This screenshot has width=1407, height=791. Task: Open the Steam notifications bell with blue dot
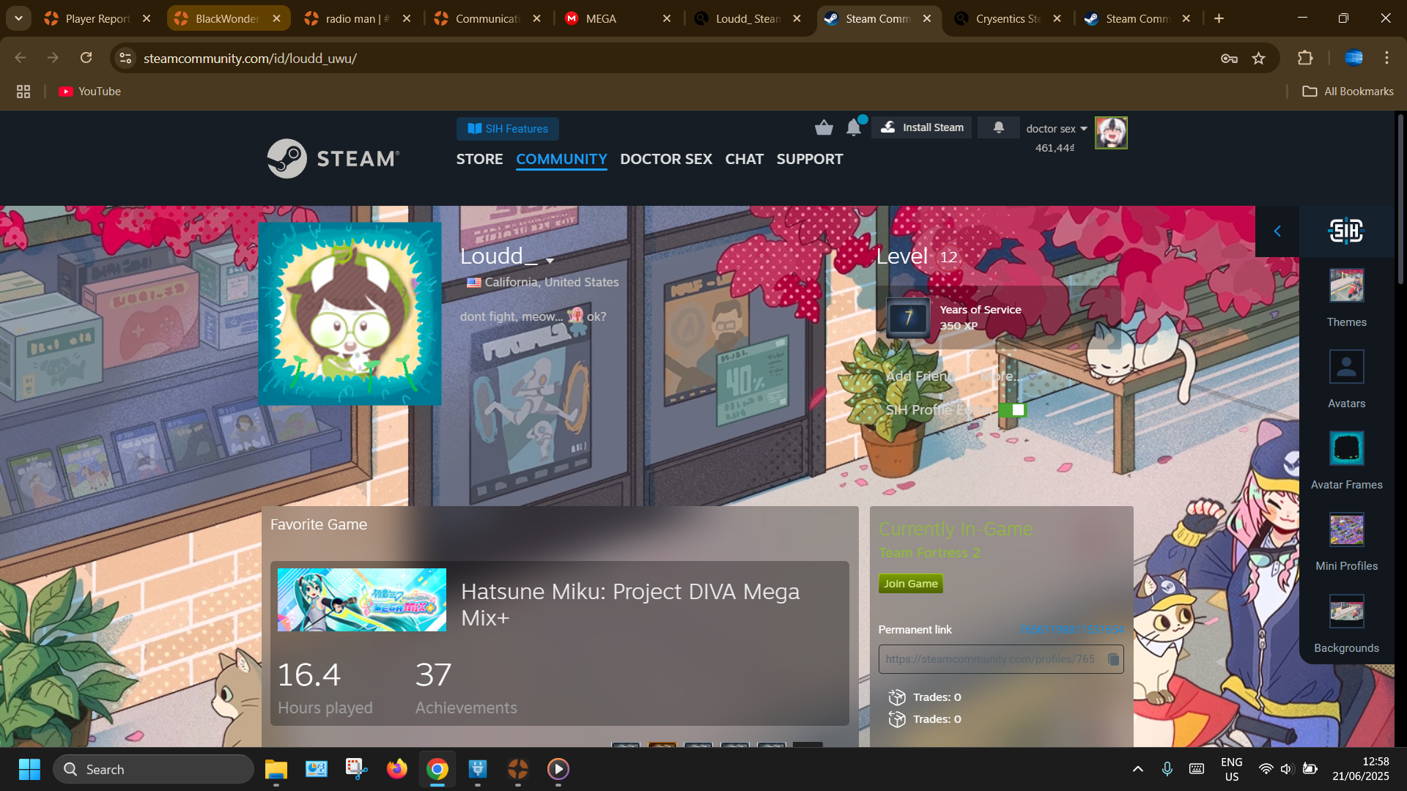[854, 127]
